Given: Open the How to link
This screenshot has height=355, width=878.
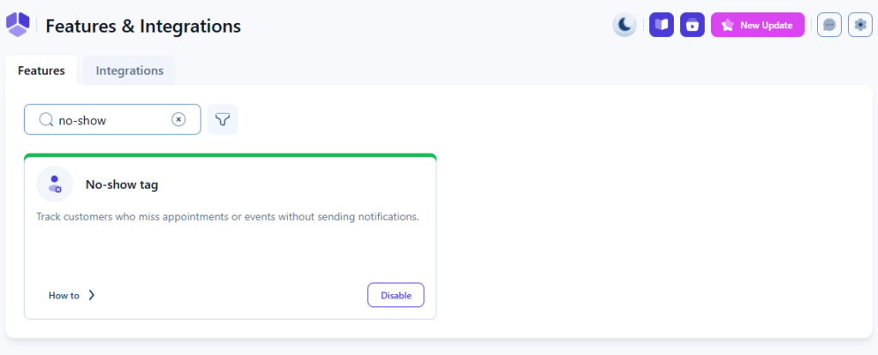Looking at the screenshot, I should pyautogui.click(x=63, y=296).
